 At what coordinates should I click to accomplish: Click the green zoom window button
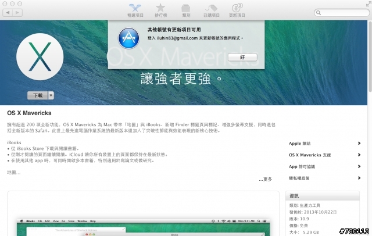20,3
